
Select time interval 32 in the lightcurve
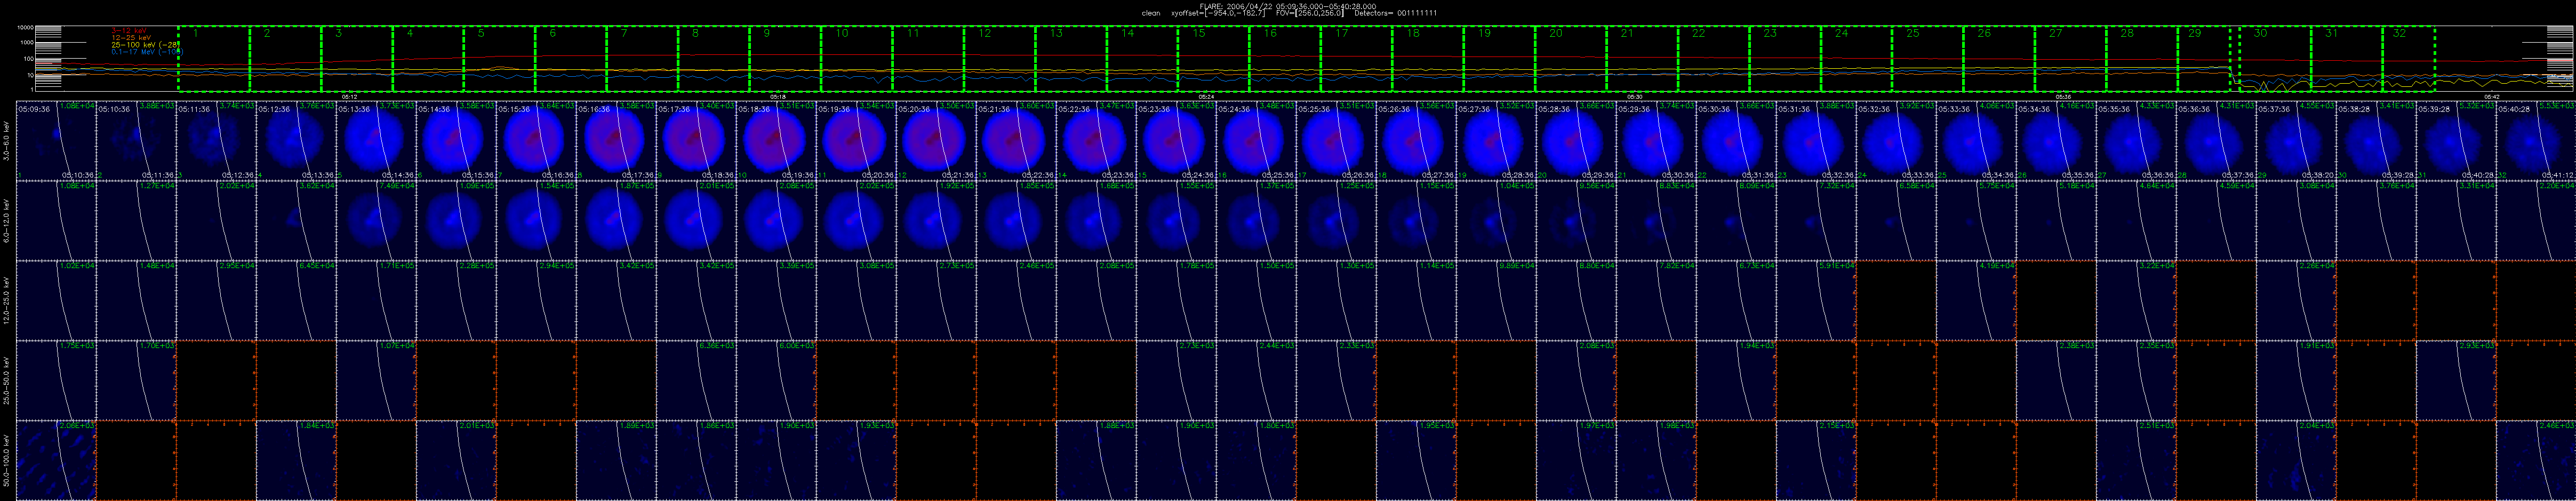coord(2409,60)
